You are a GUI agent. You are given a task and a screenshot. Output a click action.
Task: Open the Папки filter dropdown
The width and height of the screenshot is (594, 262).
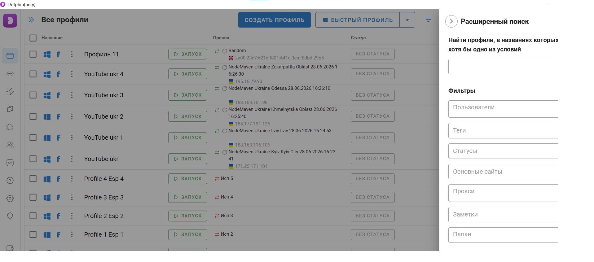click(503, 235)
